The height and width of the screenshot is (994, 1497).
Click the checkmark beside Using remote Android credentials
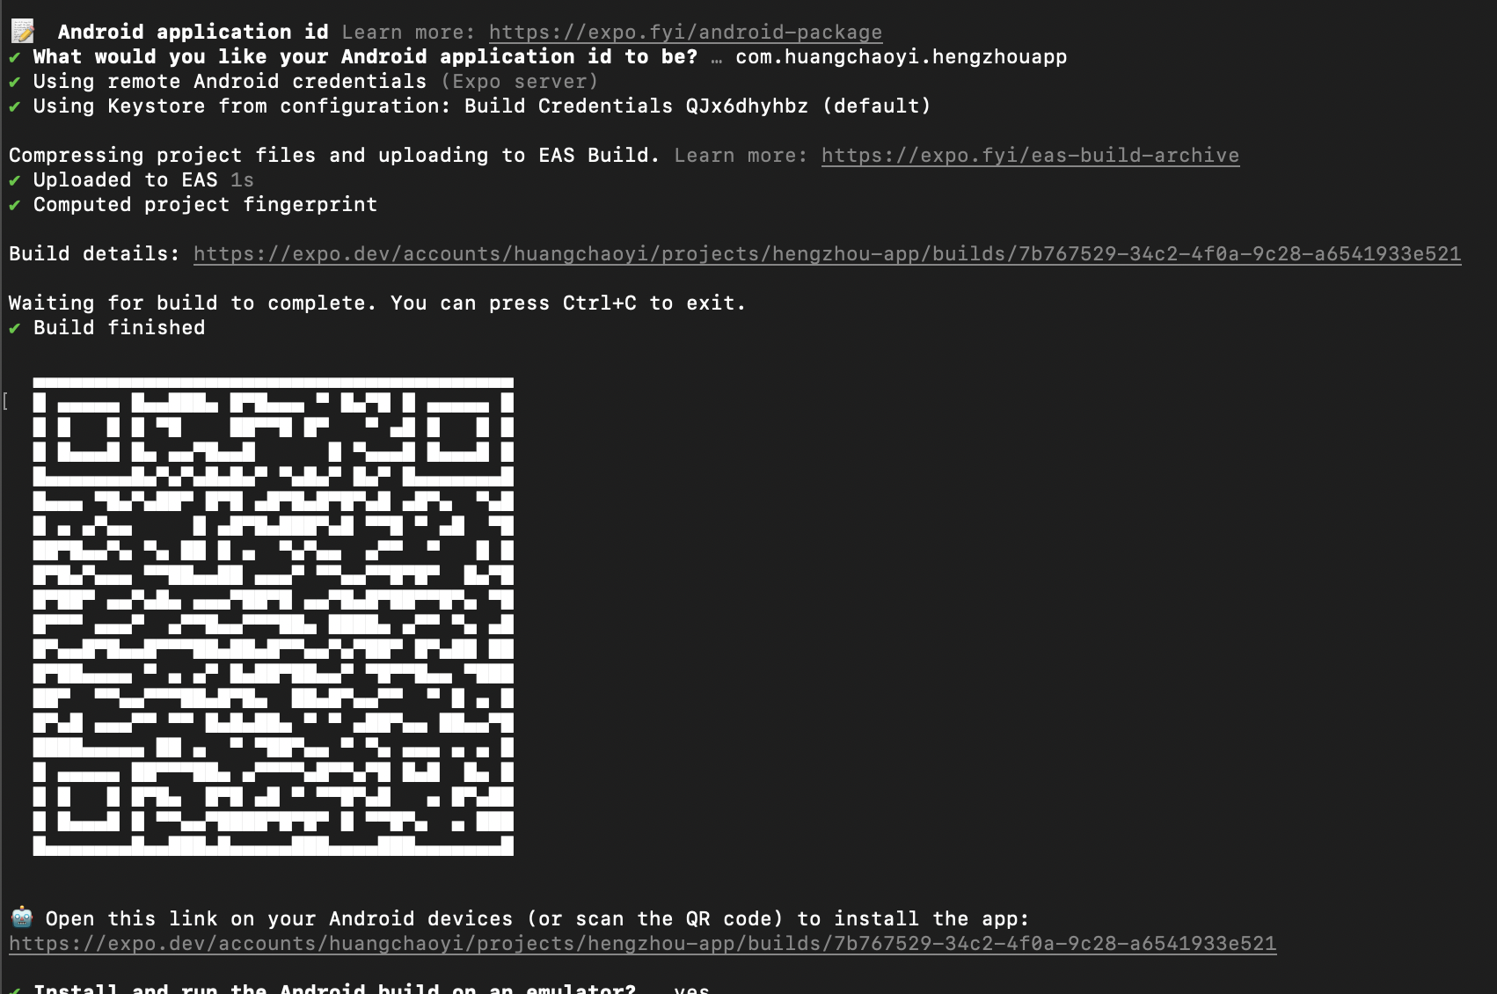pyautogui.click(x=15, y=82)
